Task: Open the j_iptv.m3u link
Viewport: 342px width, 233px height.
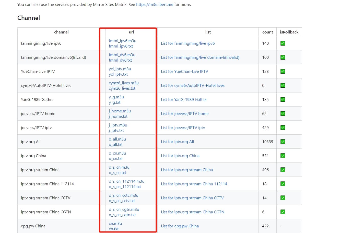Action: pos(118,125)
